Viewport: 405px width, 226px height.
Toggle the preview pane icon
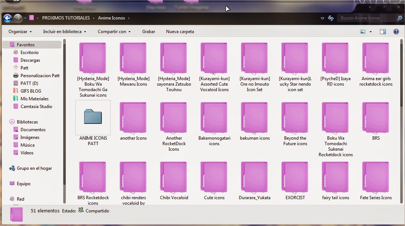point(383,32)
